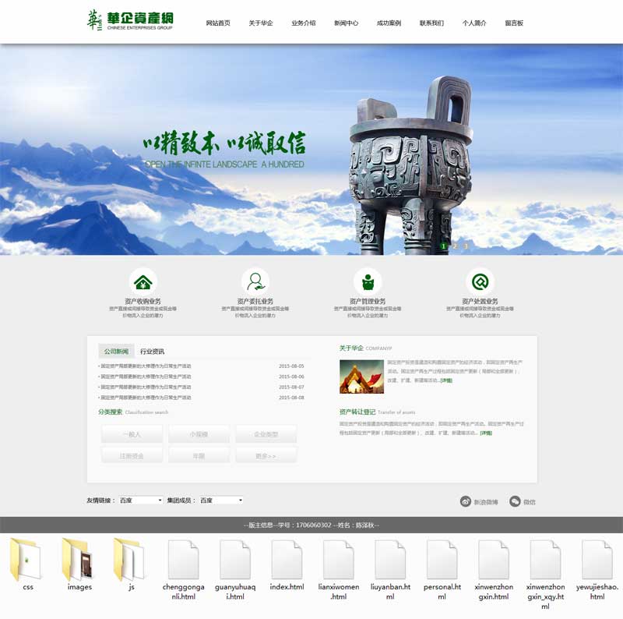Click the 资产处置业务 icon
The height and width of the screenshot is (619, 623).
[x=480, y=281]
